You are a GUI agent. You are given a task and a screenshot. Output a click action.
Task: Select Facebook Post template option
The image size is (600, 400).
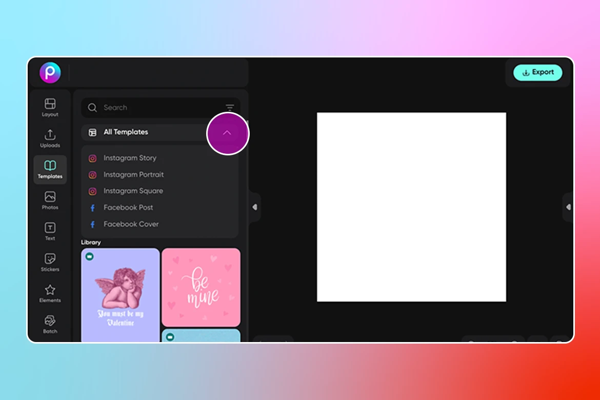[128, 208]
